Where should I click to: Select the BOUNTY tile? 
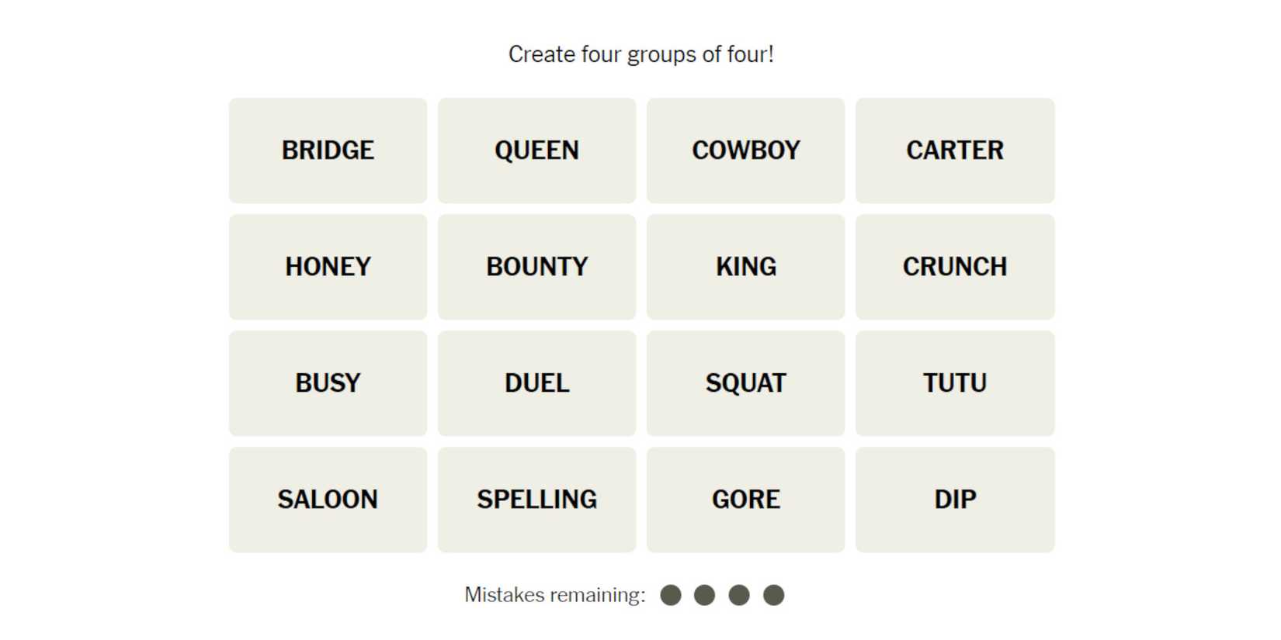536,267
